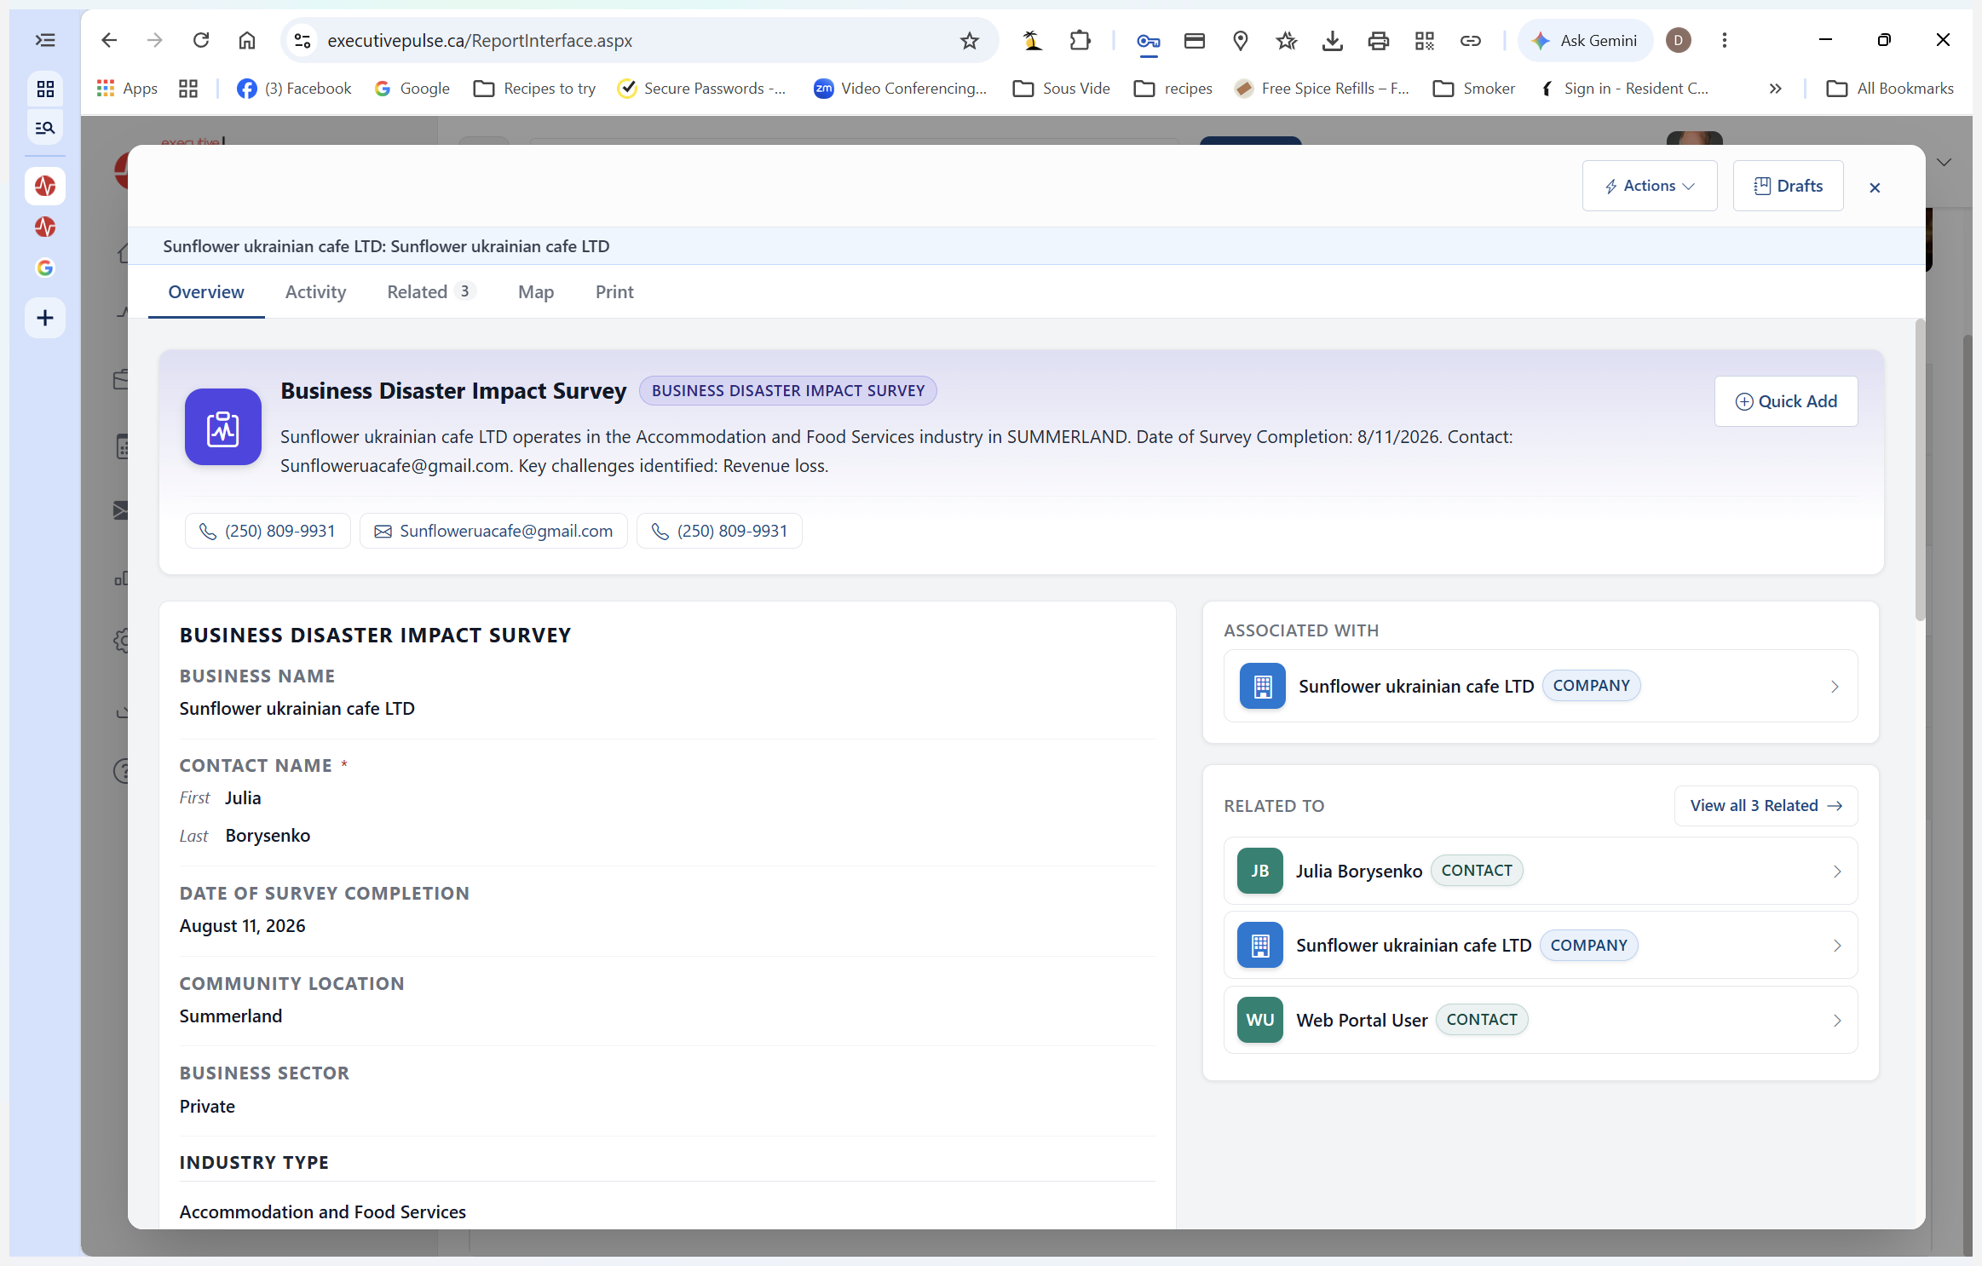Click the printer icon in browser toolbar
This screenshot has width=1982, height=1266.
pos(1379,40)
